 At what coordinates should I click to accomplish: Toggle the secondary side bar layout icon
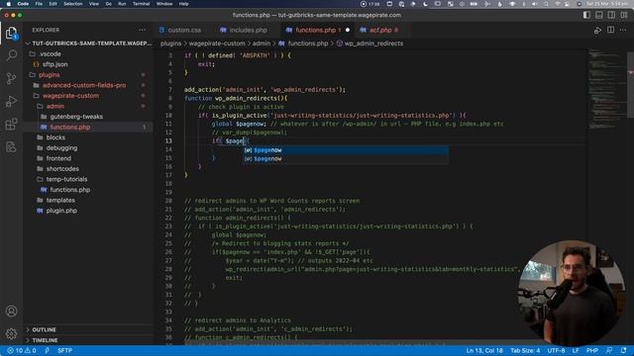point(611,15)
